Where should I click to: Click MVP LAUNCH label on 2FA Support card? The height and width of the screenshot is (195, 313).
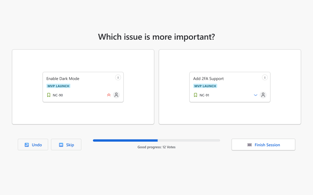point(205,86)
